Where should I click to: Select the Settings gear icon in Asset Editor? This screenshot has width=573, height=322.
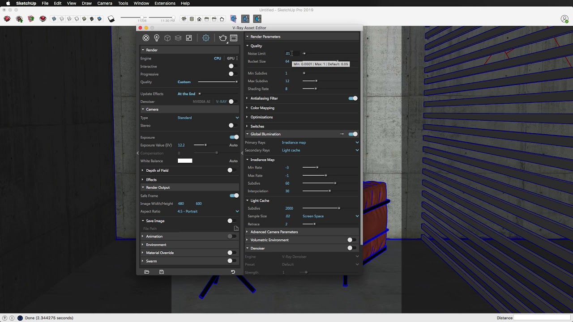206,38
